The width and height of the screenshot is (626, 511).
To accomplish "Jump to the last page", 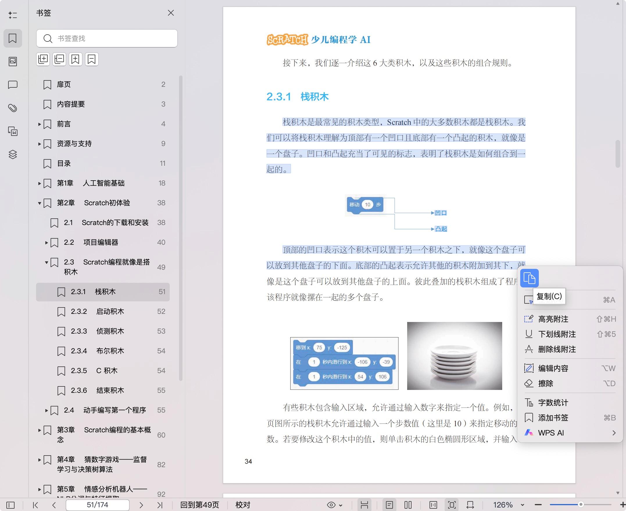I will (160, 505).
